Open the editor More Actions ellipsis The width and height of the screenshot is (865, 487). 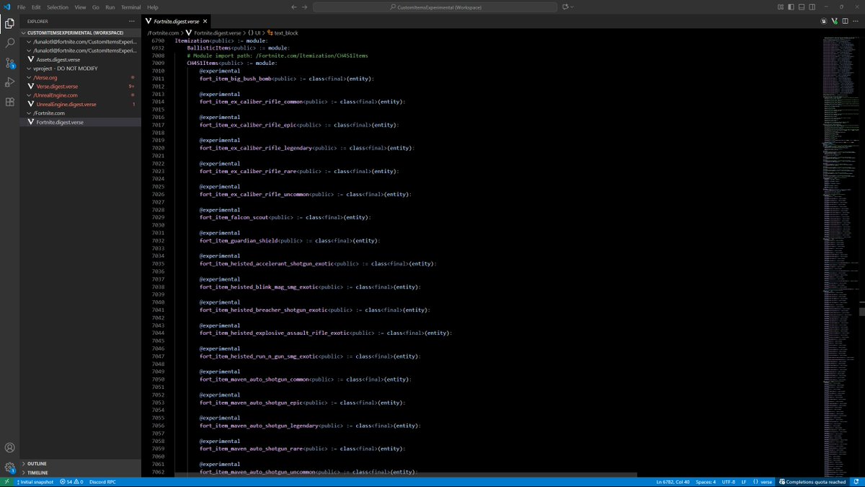[856, 22]
